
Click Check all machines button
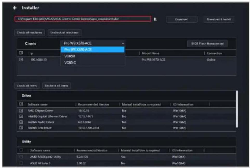pos(30,33)
